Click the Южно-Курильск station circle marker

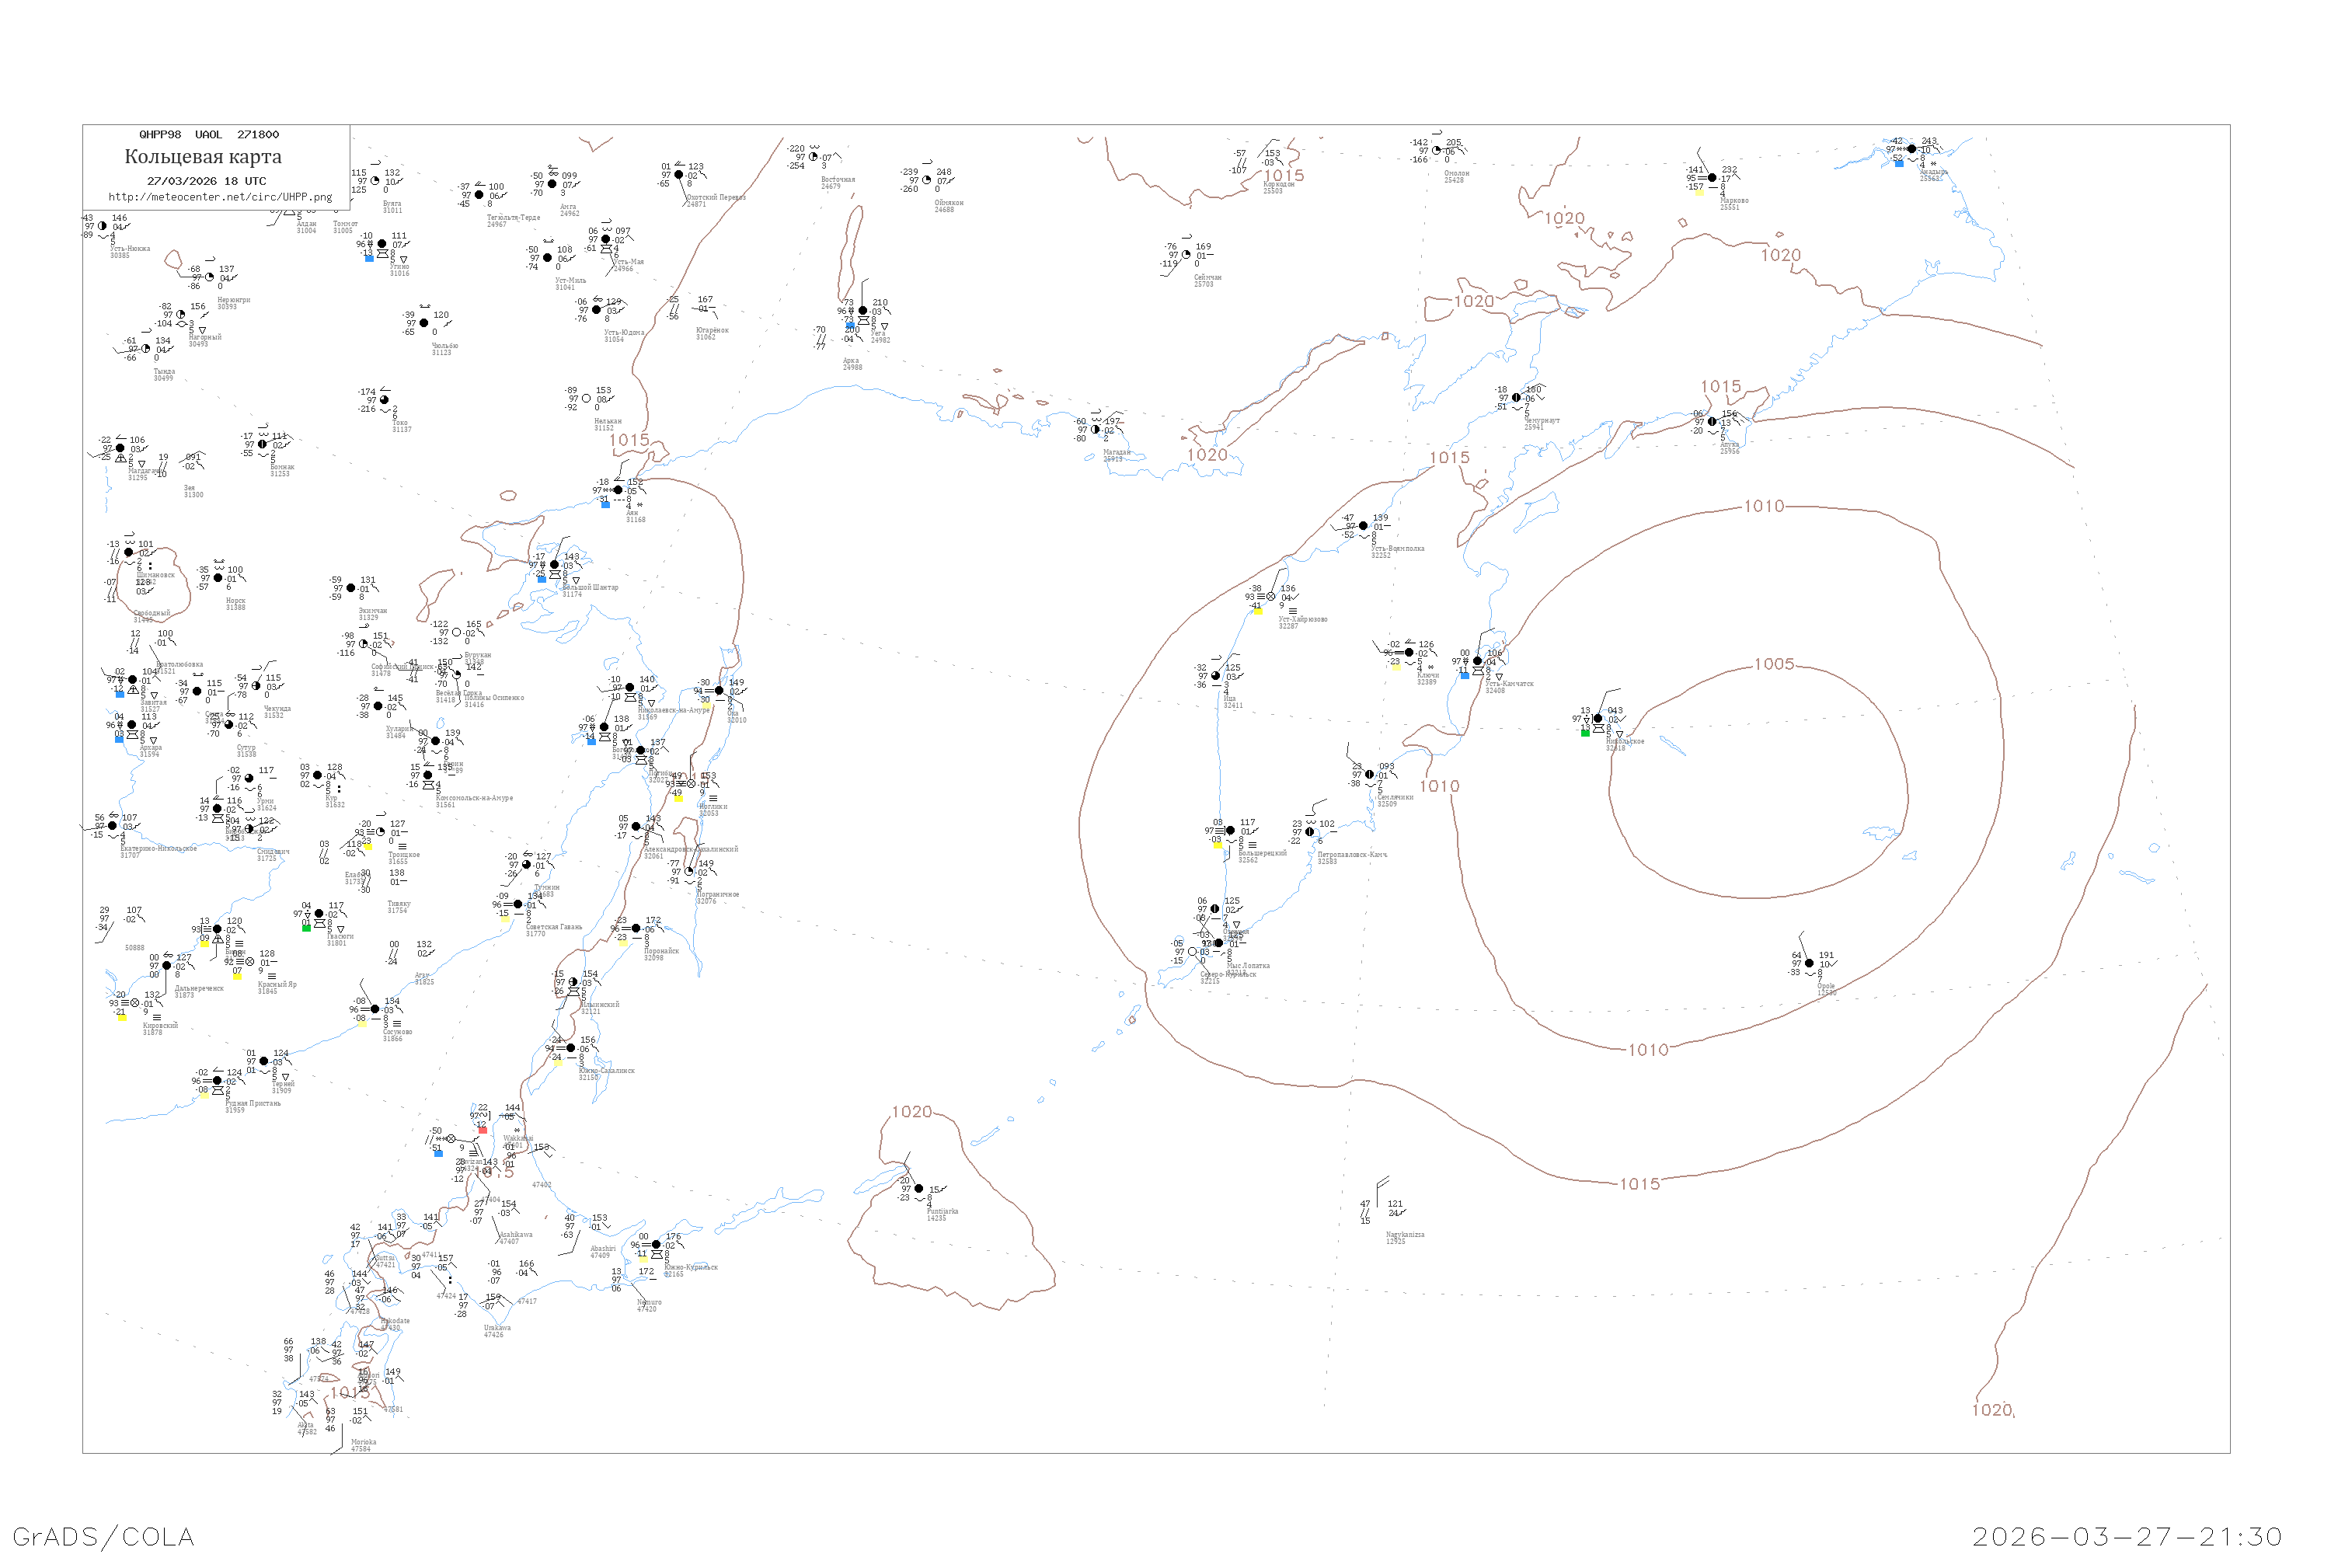[x=656, y=1244]
